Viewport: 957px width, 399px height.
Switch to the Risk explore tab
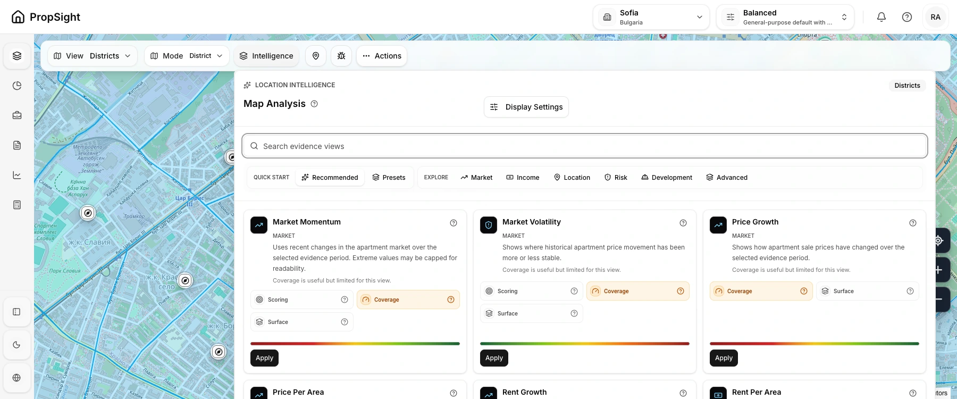616,178
